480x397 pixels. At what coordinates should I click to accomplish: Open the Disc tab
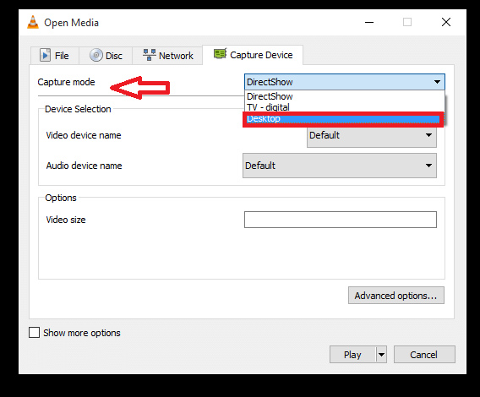106,56
